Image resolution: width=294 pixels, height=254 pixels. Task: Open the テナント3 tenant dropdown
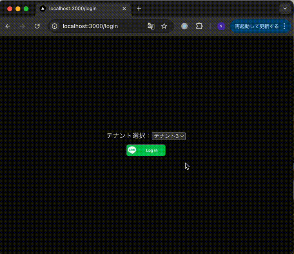pyautogui.click(x=169, y=136)
